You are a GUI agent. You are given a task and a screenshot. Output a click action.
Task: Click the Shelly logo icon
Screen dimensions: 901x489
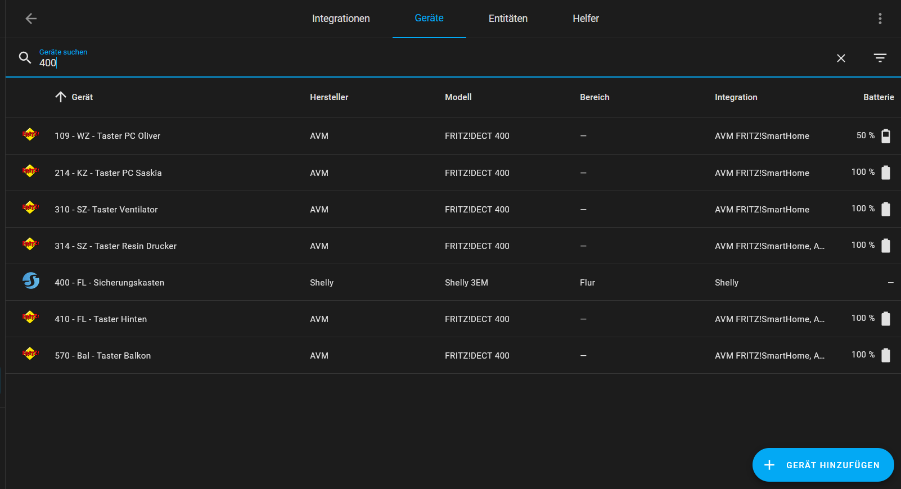tap(31, 280)
